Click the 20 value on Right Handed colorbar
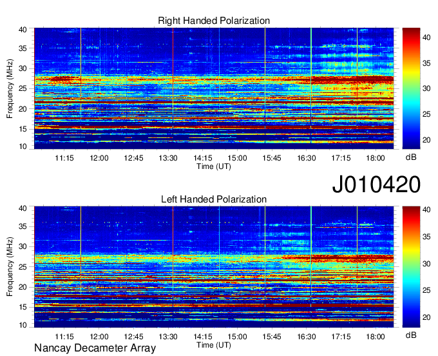 pos(426,140)
